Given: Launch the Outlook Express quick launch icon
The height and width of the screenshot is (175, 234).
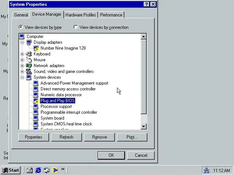Looking at the screenshot, I should coord(46,170).
